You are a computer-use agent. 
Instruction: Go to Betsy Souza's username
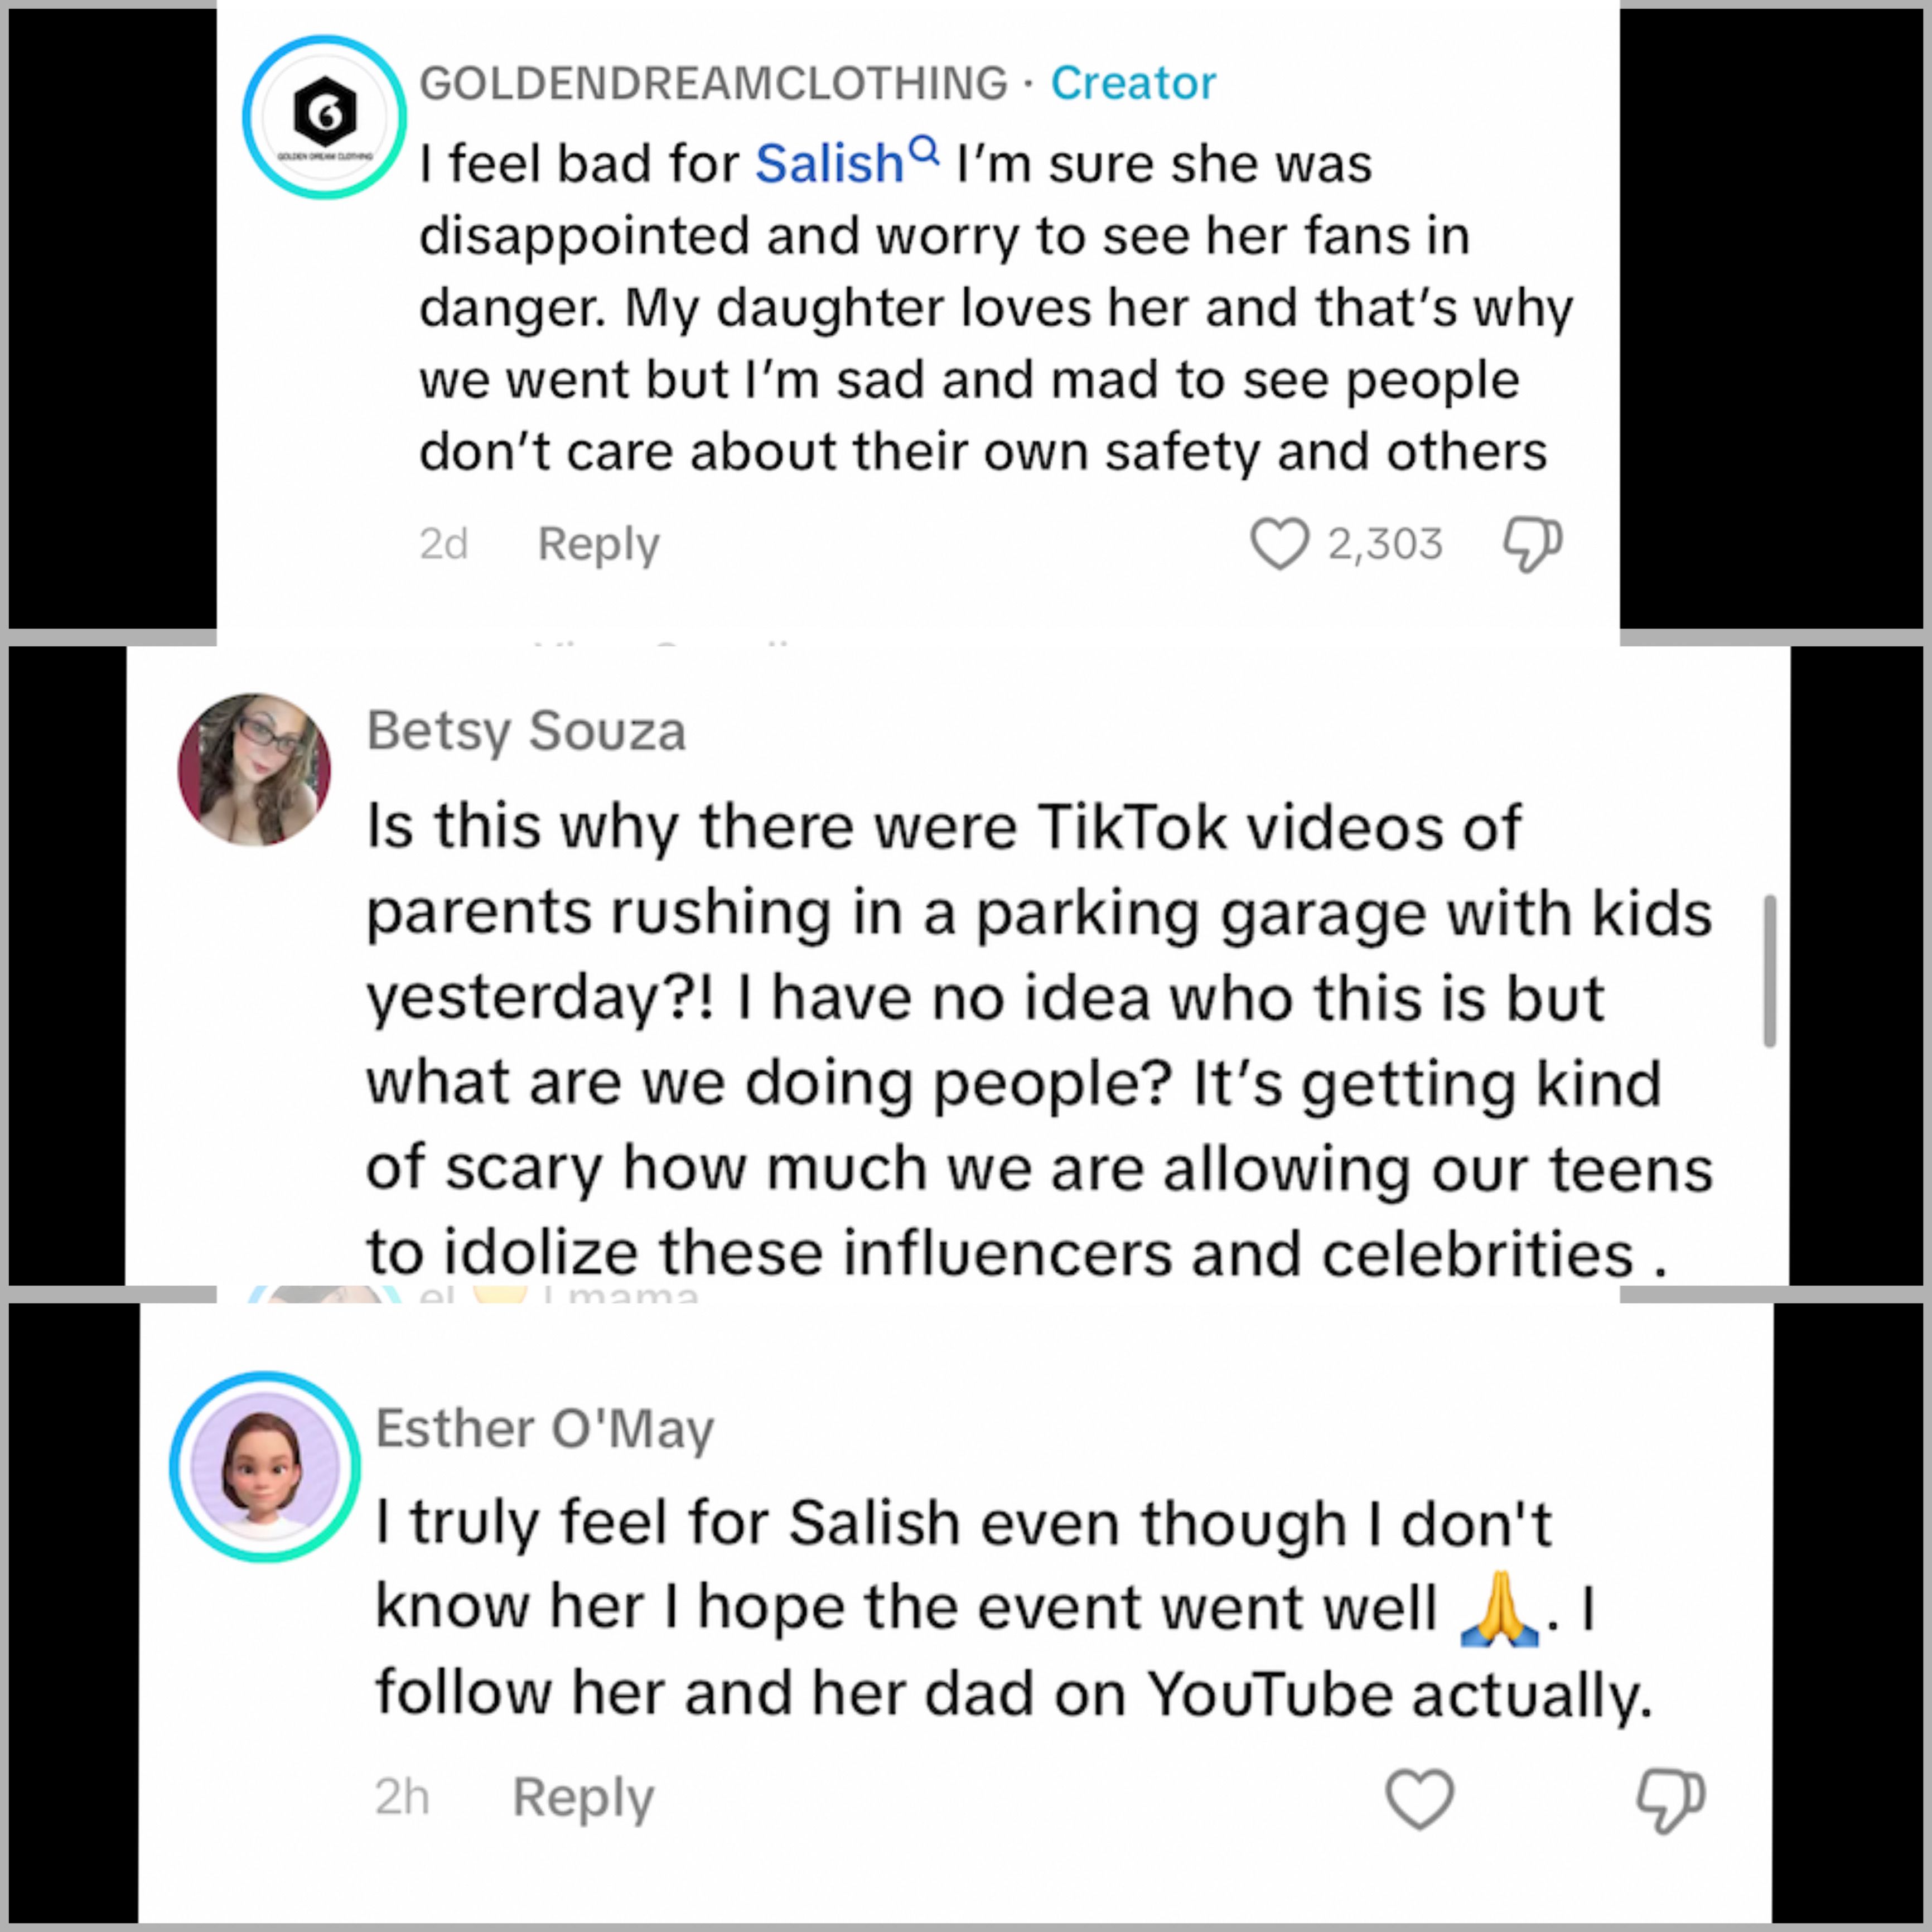click(526, 730)
